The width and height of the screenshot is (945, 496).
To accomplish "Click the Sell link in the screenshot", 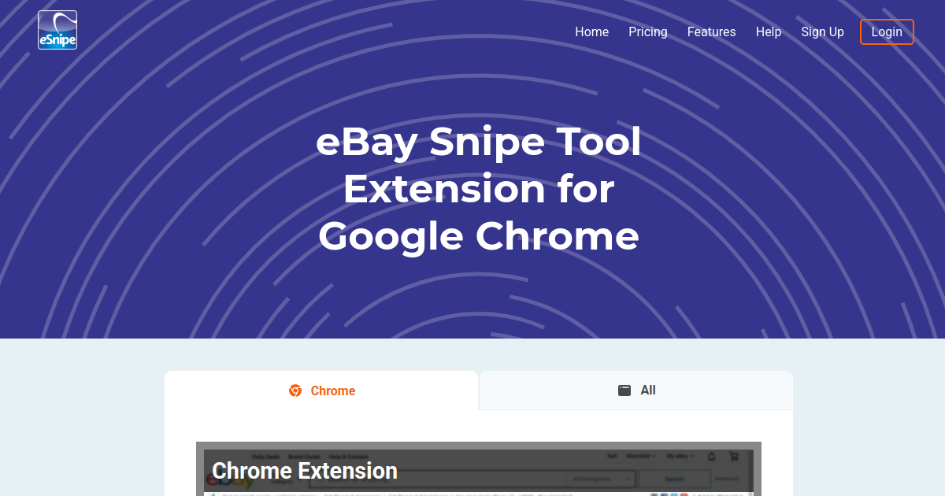I will click(x=612, y=455).
